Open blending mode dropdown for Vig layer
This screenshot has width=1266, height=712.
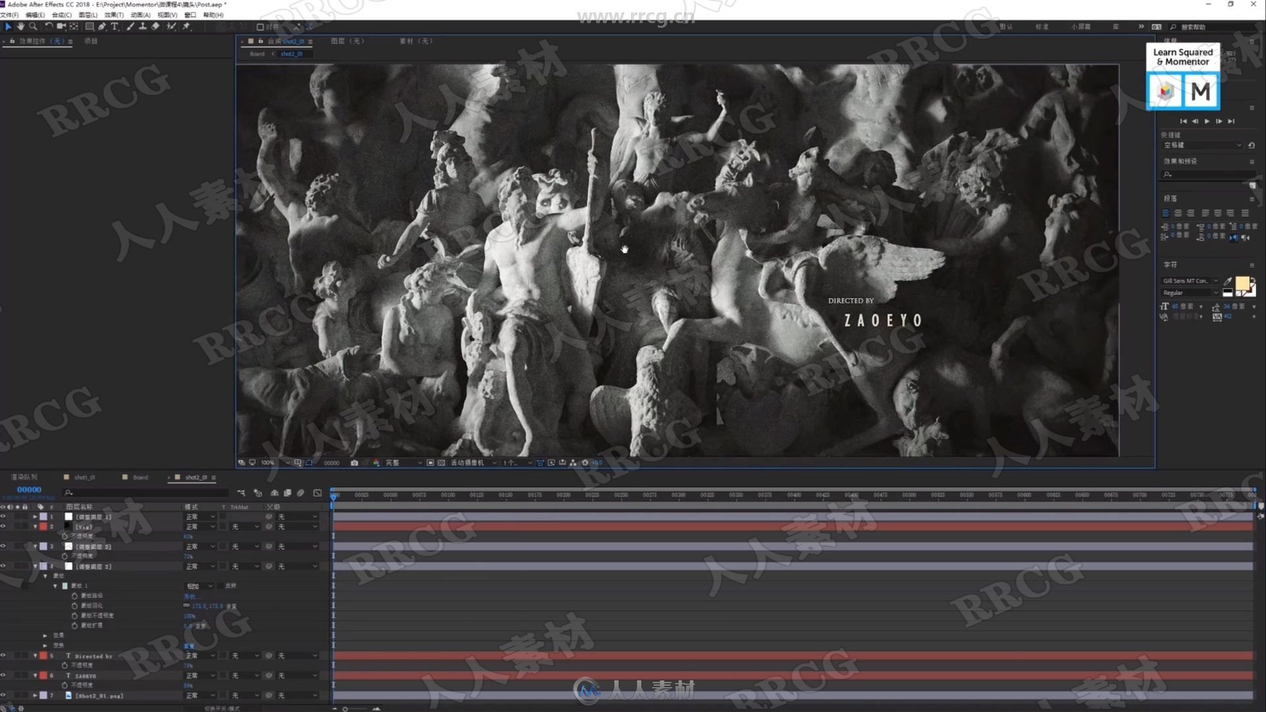pyautogui.click(x=200, y=527)
